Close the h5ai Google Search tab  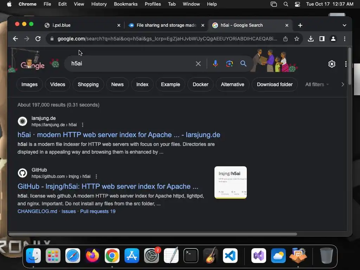point(287,25)
